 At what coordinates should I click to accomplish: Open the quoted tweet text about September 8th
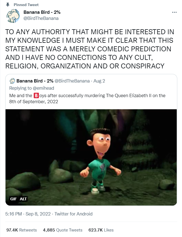pyautogui.click(x=87, y=98)
